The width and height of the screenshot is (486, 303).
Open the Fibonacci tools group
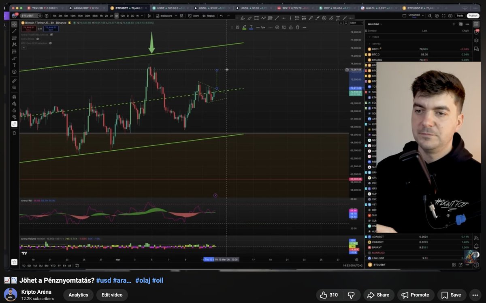tap(14, 38)
